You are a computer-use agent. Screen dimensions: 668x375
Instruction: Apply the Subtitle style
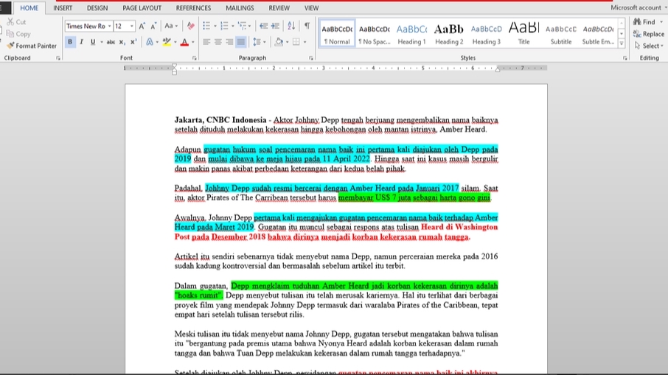(x=561, y=34)
